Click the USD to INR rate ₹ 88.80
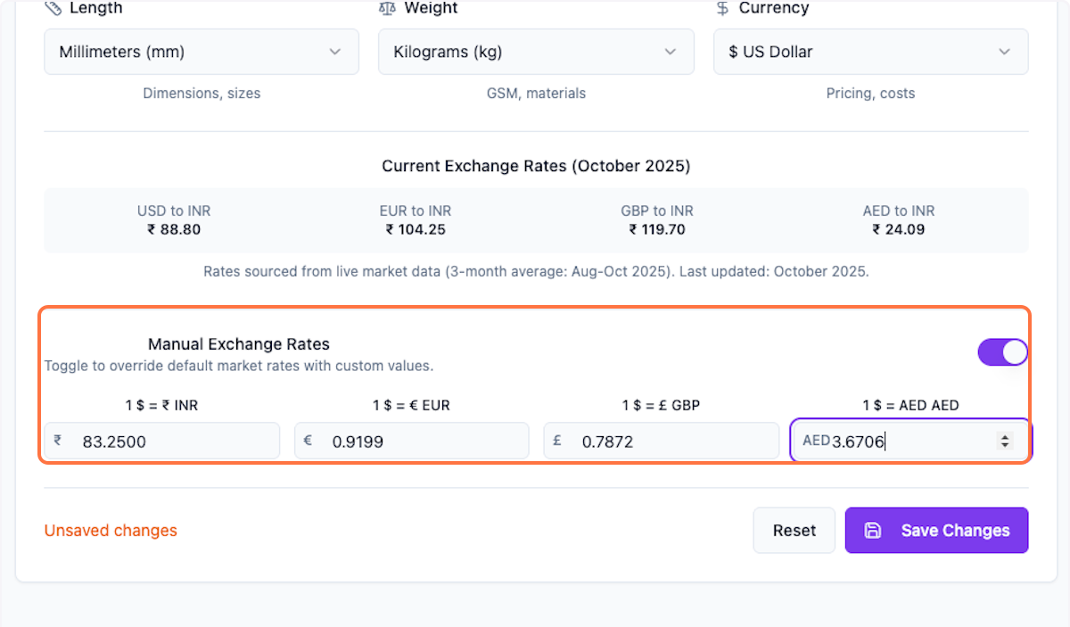 (174, 229)
